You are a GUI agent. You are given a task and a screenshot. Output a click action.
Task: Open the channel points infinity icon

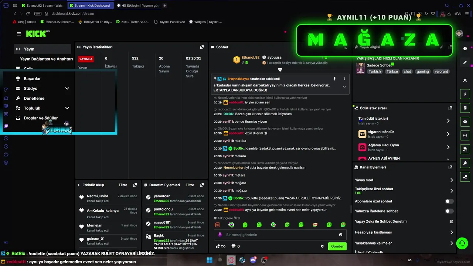(220, 246)
